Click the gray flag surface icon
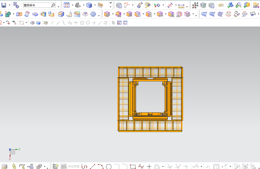This screenshot has height=169, width=260. pos(253,14)
